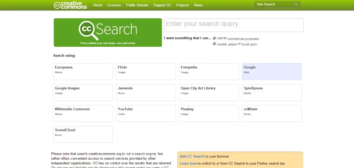
Task: Select SpinXpress media search source
Action: (x=272, y=92)
